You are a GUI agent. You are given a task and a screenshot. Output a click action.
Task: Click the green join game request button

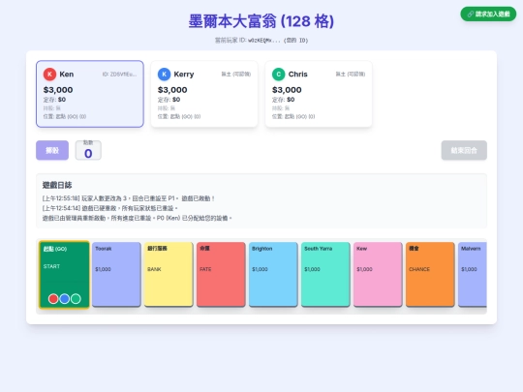tap(488, 14)
